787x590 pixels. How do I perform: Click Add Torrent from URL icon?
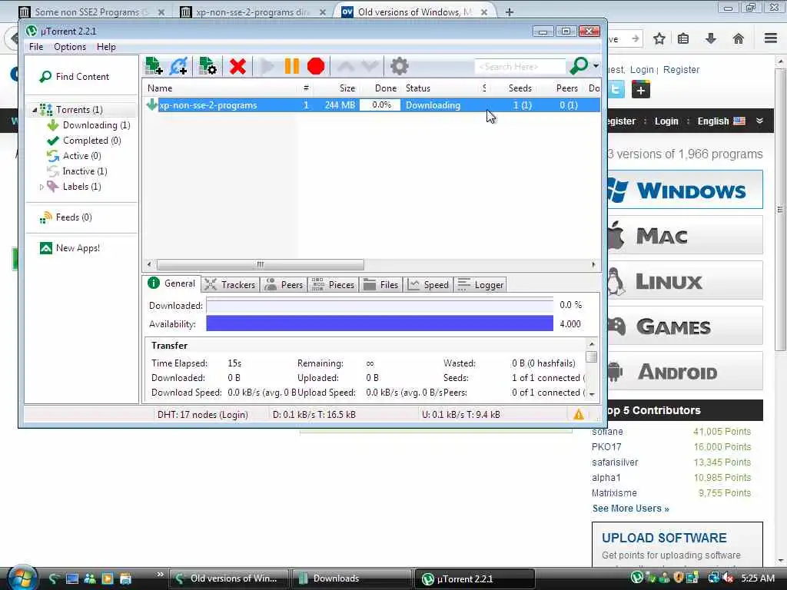point(178,66)
